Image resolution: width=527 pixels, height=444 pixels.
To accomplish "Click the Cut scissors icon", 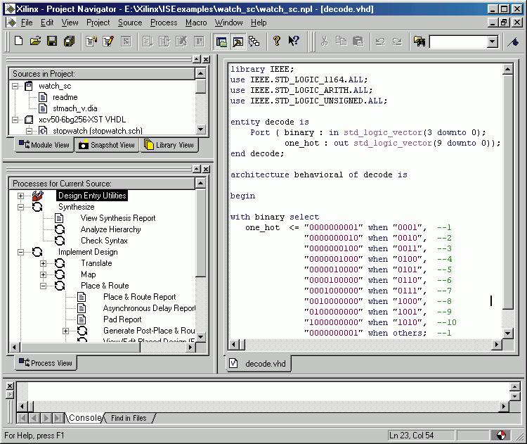I will [x=325, y=42].
